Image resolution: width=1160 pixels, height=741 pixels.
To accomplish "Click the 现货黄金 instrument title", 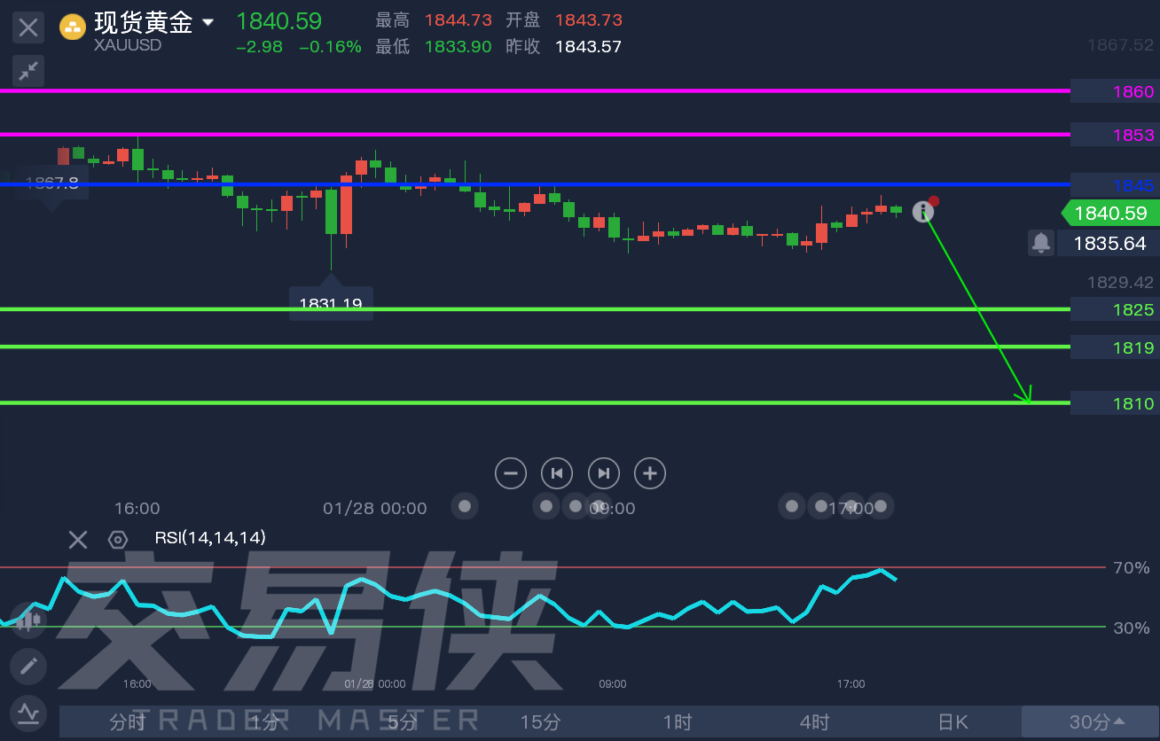I will [143, 22].
